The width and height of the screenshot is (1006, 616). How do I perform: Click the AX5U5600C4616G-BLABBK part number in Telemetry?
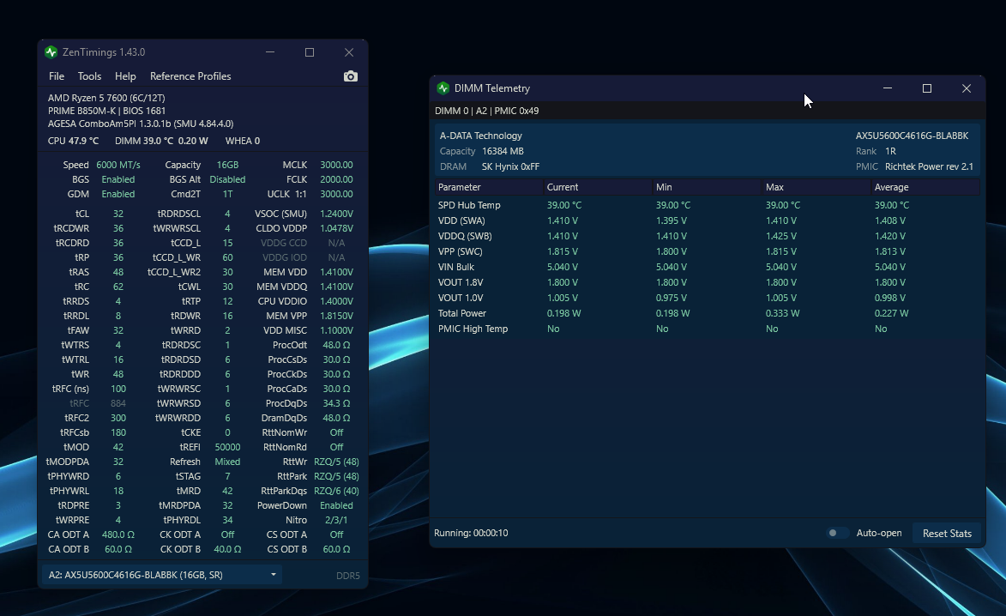click(x=912, y=136)
